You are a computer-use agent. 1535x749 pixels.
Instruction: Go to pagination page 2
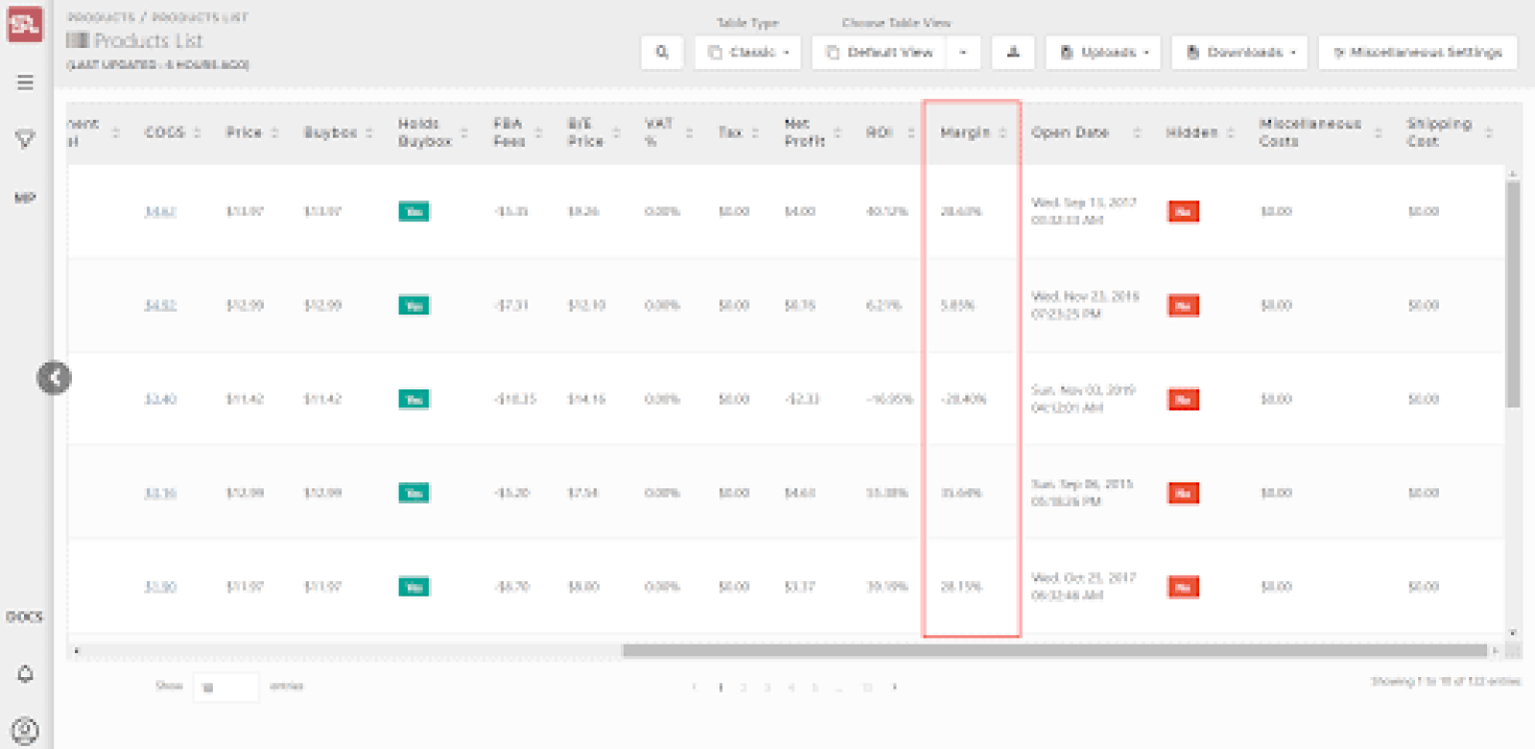click(x=744, y=687)
